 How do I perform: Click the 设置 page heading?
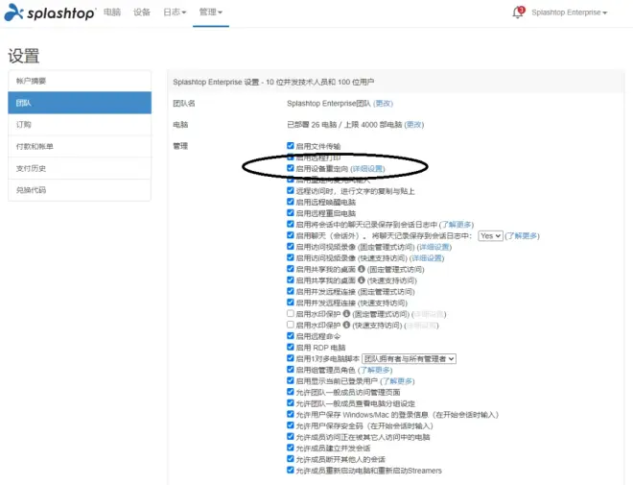(24, 56)
